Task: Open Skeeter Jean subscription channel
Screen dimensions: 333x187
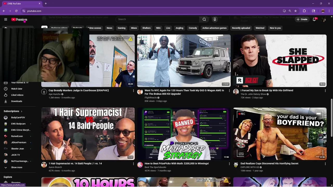Action: click(17, 149)
